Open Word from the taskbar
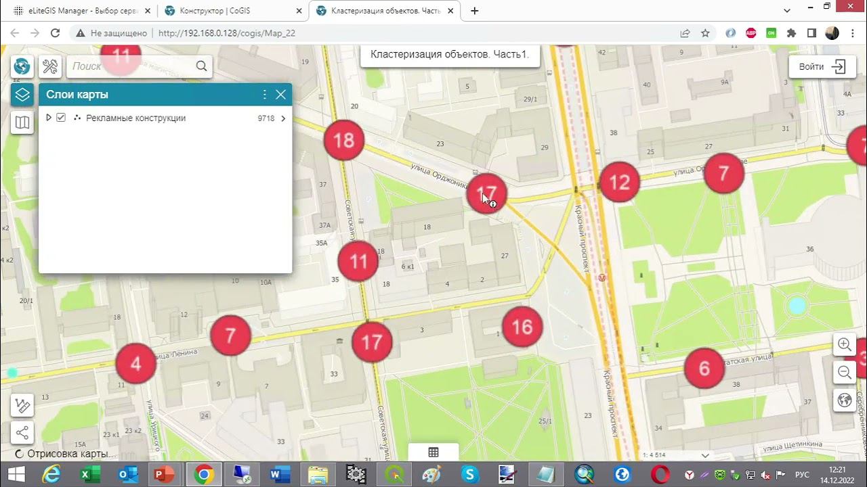Image resolution: width=867 pixels, height=487 pixels. coord(279,474)
